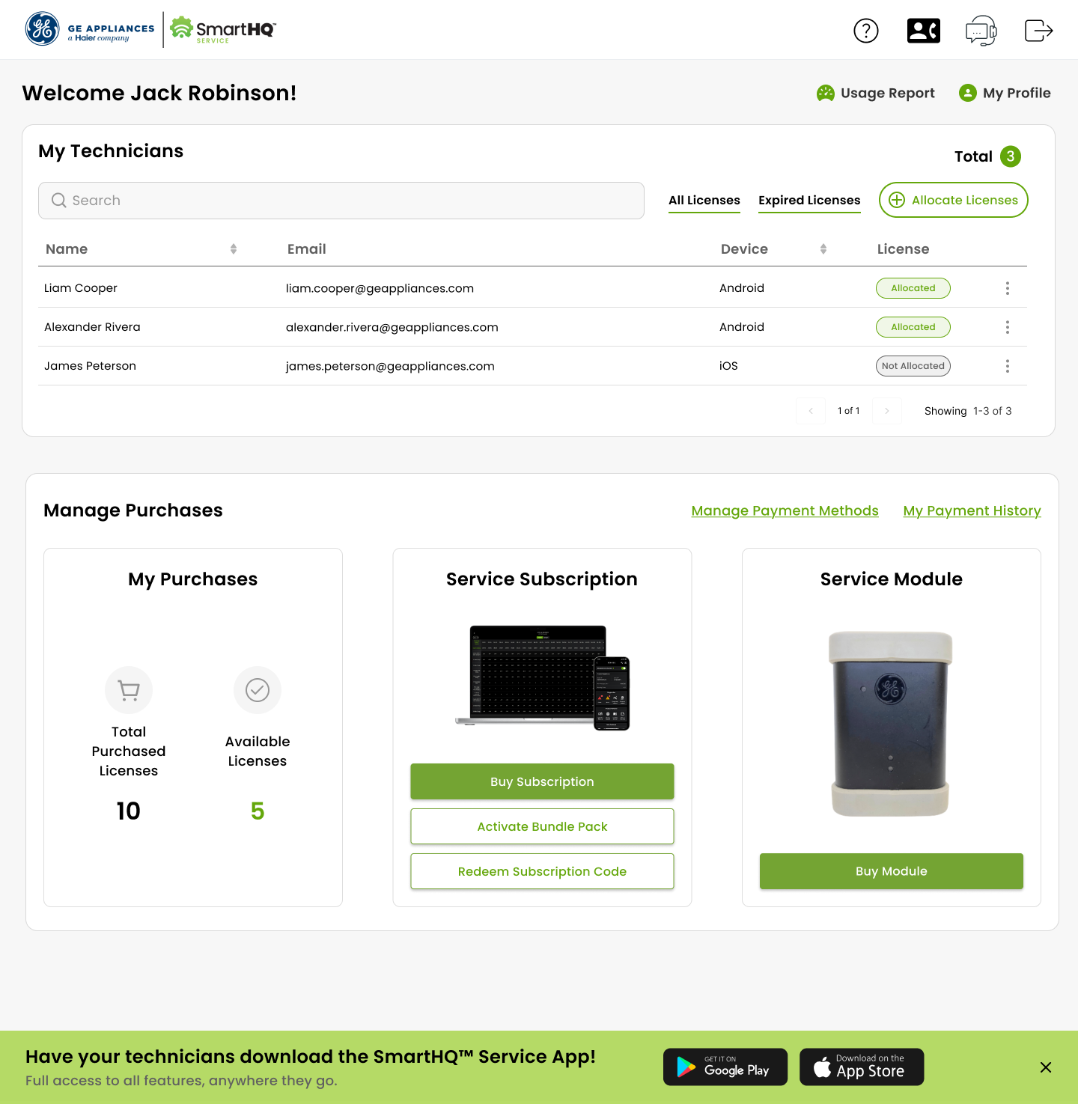The width and height of the screenshot is (1078, 1104).
Task: Click inside the technician search field
Action: (341, 201)
